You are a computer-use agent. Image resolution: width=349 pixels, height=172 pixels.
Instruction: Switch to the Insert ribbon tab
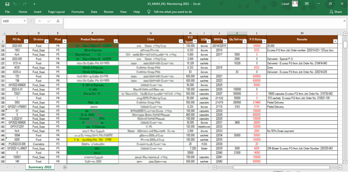click(38, 12)
